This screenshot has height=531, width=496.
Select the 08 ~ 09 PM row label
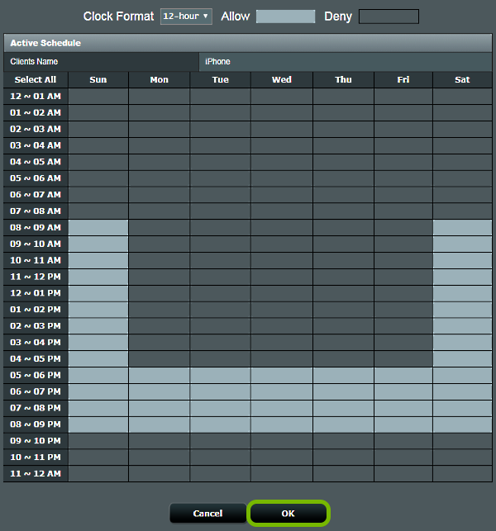[x=36, y=424]
